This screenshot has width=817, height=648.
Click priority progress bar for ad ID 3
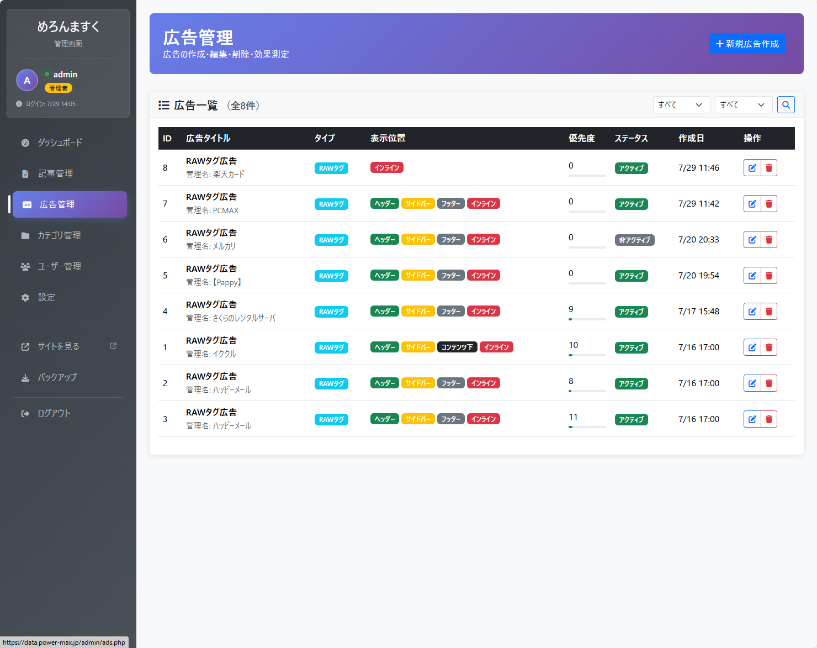587,427
